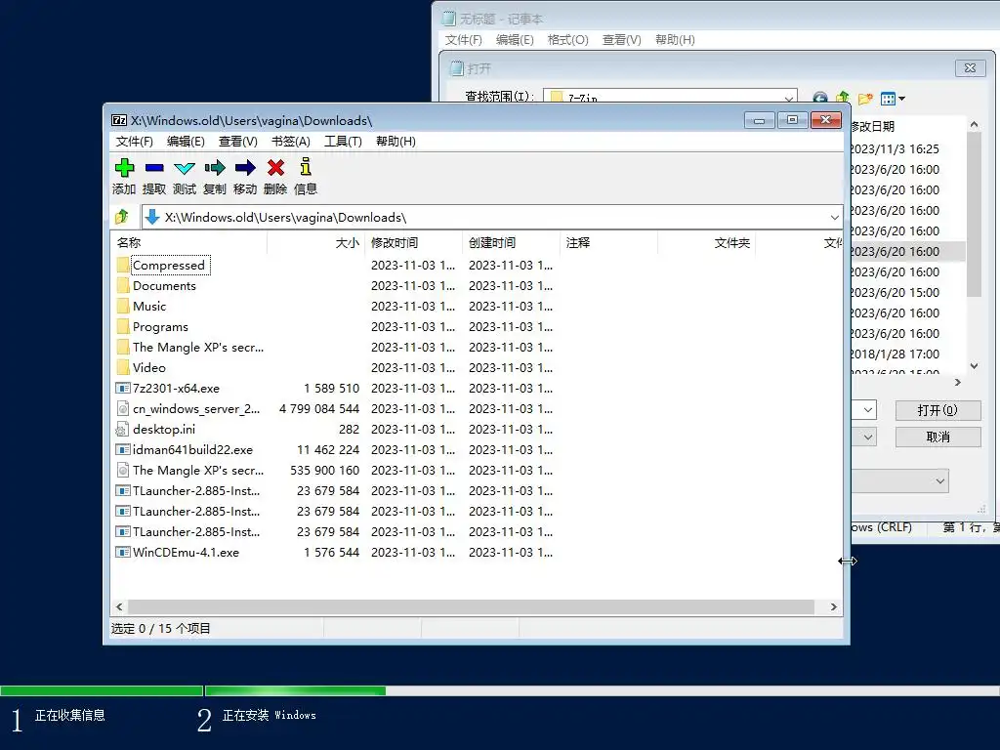Click back icon in Open dialog
The width and height of the screenshot is (1000, 750).
click(x=820, y=99)
